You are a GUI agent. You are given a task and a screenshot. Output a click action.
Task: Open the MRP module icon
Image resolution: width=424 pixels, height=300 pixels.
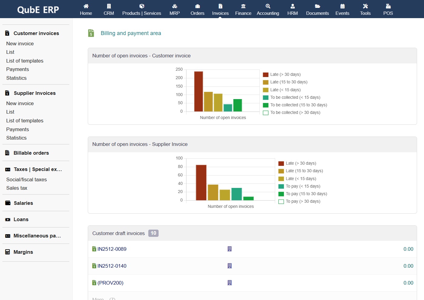[x=174, y=9]
